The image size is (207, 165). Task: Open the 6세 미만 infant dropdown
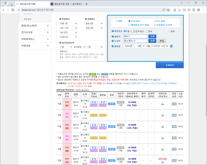[x=68, y=33]
